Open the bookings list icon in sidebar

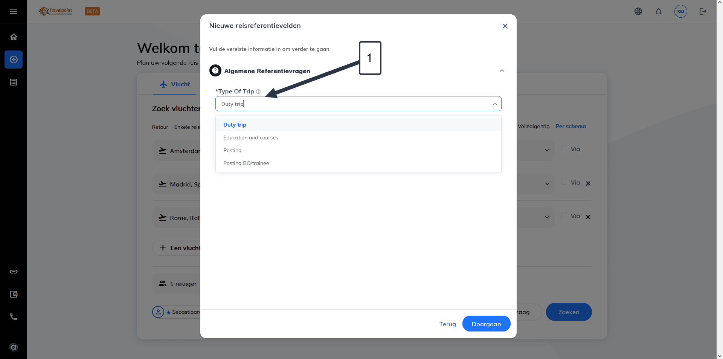coord(14,82)
